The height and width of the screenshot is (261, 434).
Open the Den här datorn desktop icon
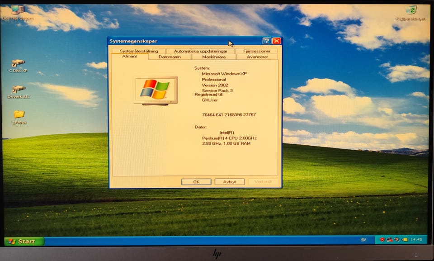pyautogui.click(x=18, y=13)
